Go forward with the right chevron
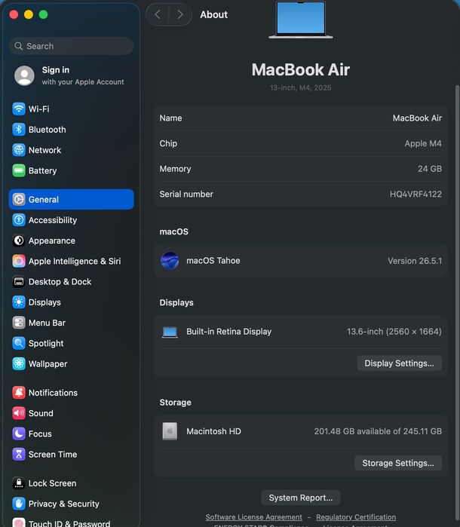460x527 pixels. (180, 14)
